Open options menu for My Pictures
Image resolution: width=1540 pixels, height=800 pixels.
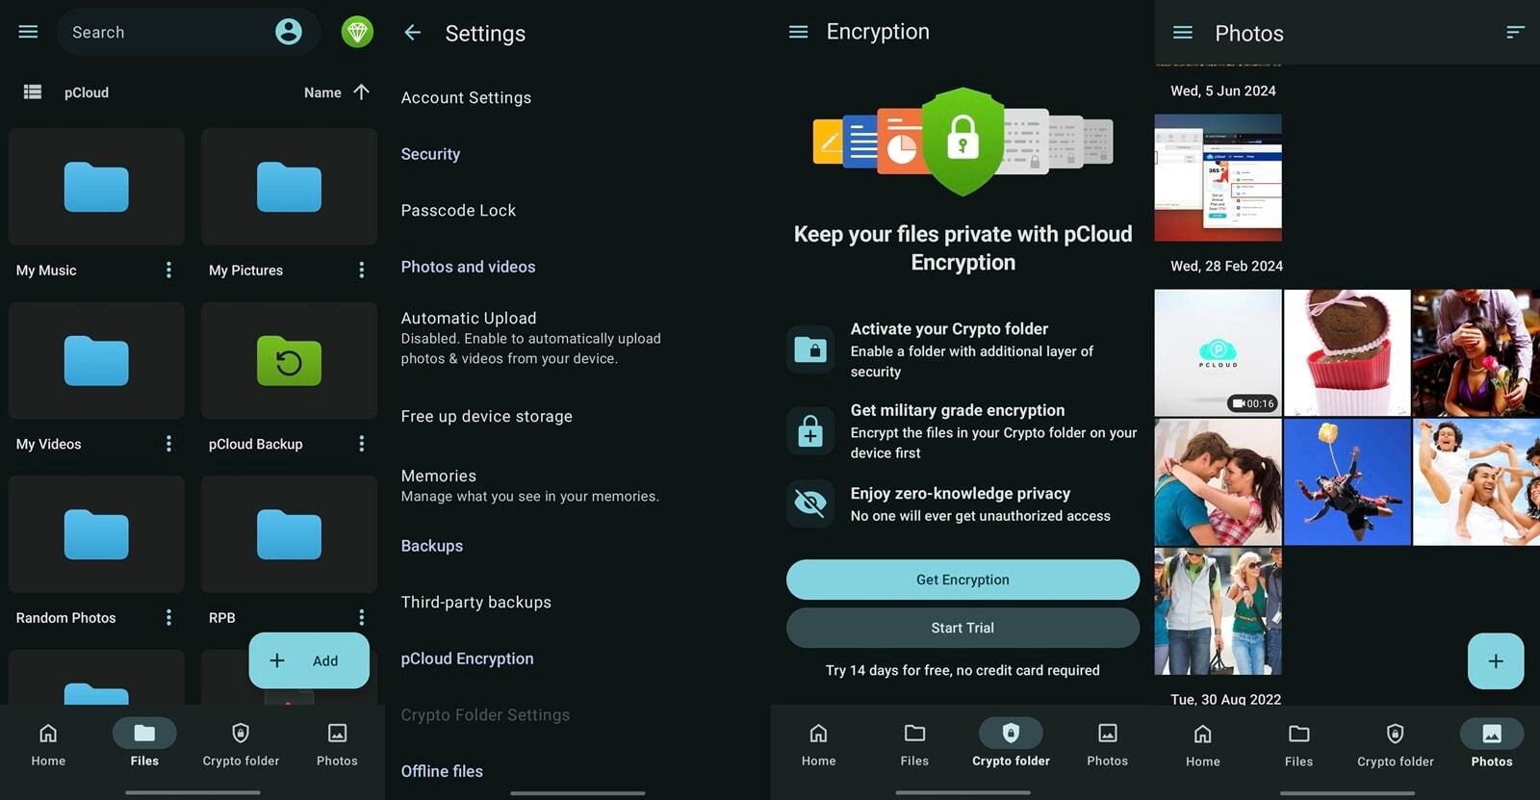pos(362,271)
